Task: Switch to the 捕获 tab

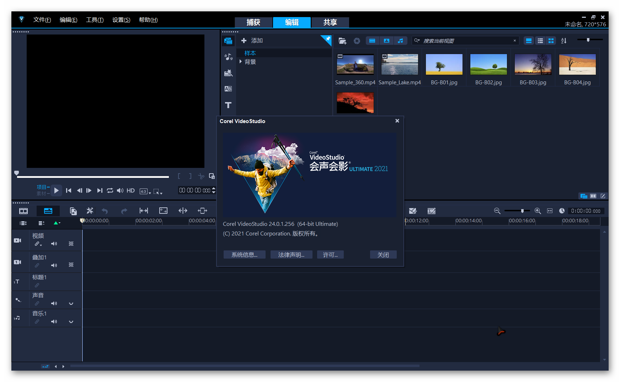Action: [x=253, y=22]
